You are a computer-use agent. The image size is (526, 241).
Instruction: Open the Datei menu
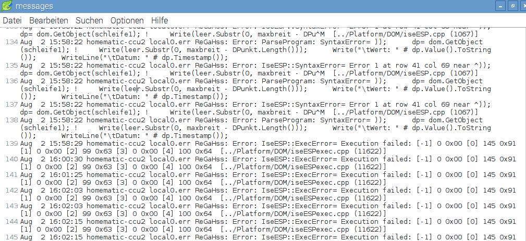tap(12, 20)
